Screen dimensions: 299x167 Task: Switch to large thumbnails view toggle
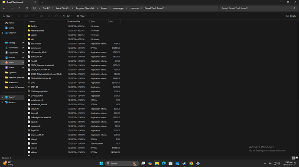pos(297,158)
